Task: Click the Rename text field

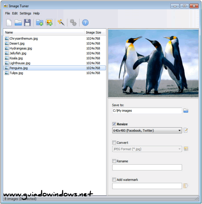Action: point(147,167)
